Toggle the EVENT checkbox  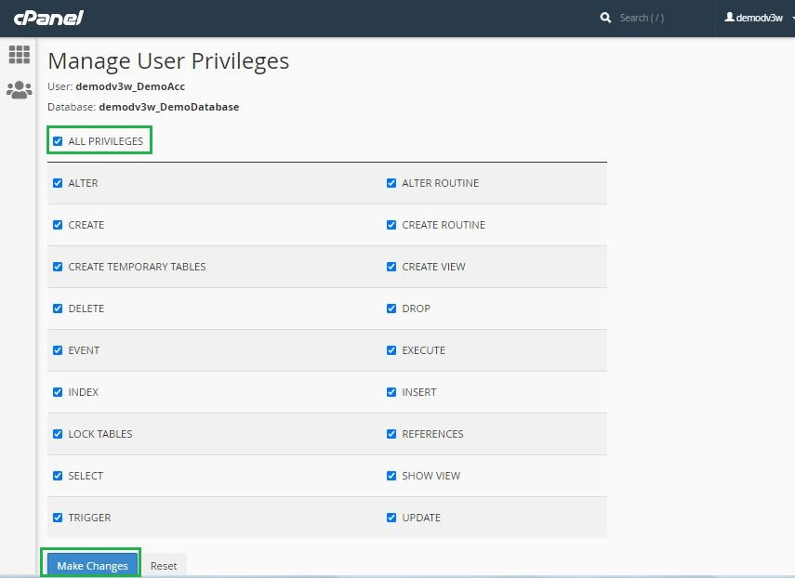tap(58, 350)
